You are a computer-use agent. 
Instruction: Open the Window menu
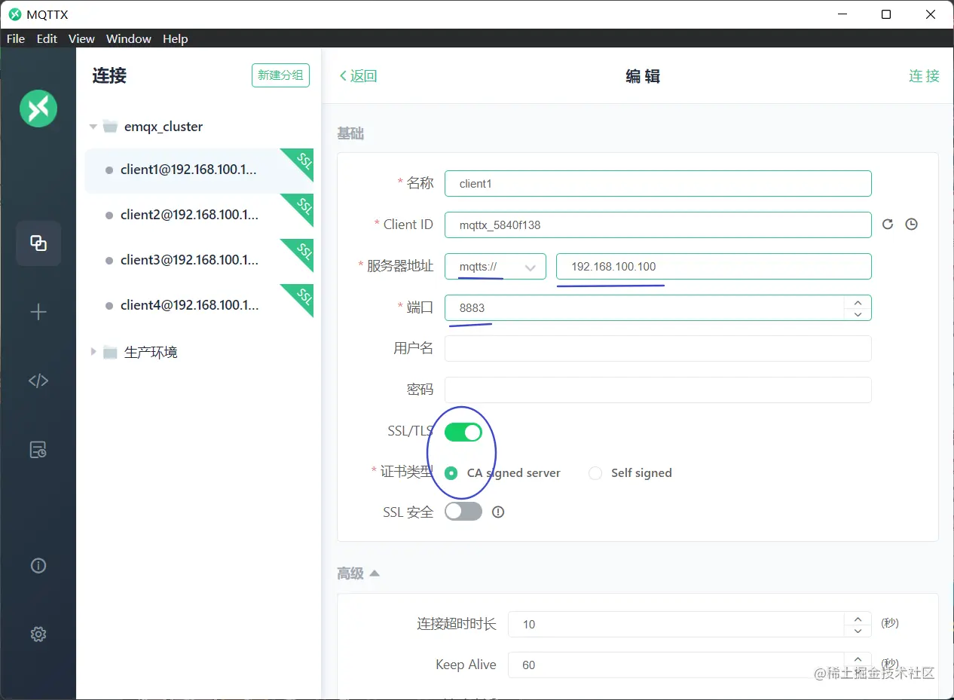pos(128,38)
